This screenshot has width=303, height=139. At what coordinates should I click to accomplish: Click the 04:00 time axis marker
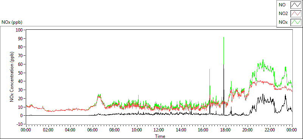(70, 130)
